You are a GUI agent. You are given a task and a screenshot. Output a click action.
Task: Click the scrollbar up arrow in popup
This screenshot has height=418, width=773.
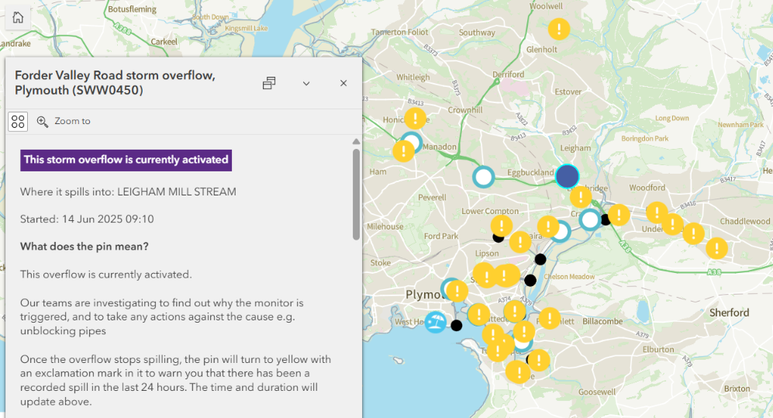point(356,142)
